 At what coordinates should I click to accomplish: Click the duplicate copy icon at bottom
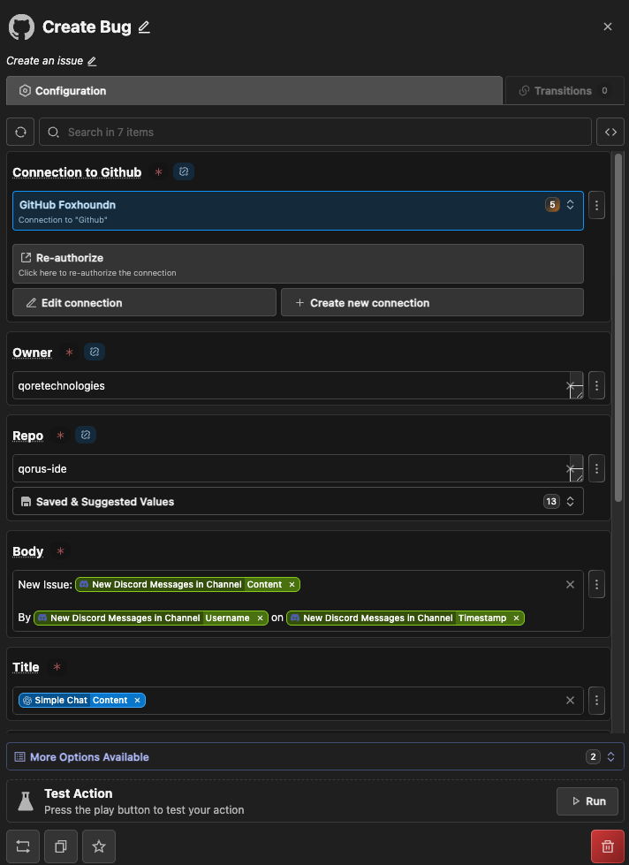[60, 846]
